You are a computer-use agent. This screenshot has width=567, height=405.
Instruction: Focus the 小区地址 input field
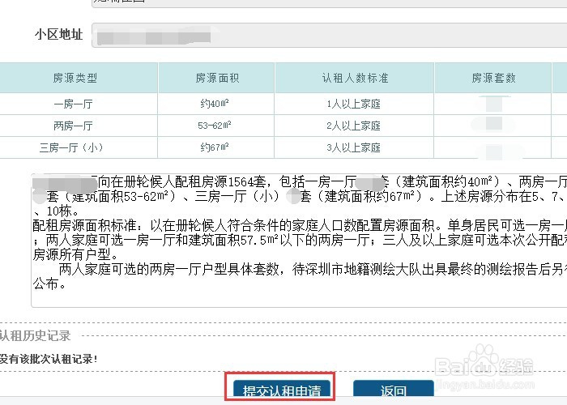[x=329, y=36]
